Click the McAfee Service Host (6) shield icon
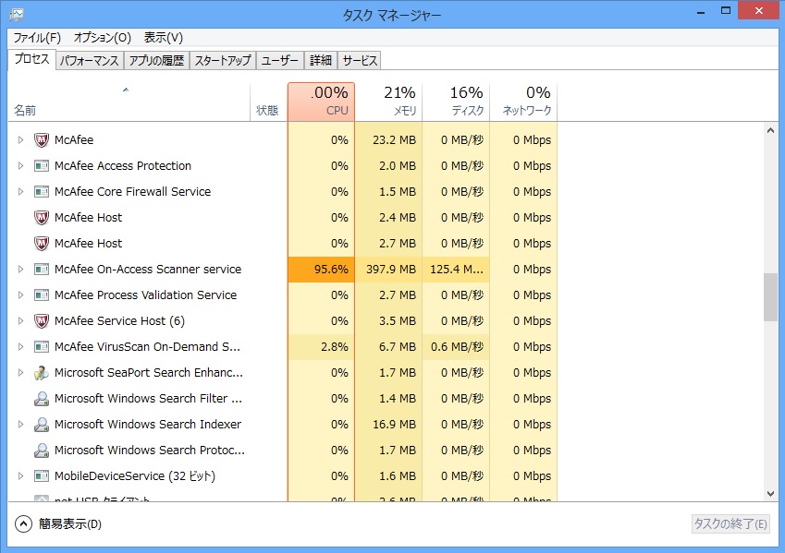Screen dimensions: 785x553 (41, 321)
